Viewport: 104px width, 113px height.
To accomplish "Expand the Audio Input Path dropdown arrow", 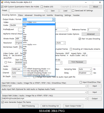I will tap(86, 92).
